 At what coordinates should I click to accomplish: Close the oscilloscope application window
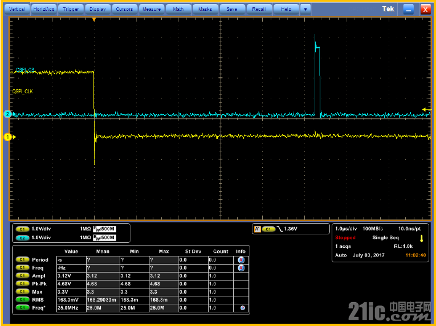(425, 10)
